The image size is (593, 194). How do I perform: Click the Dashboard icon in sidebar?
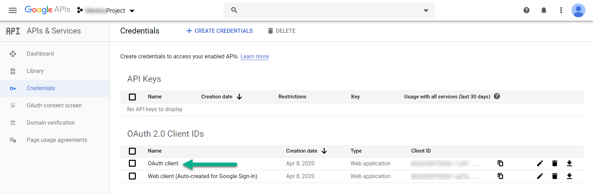tap(13, 54)
